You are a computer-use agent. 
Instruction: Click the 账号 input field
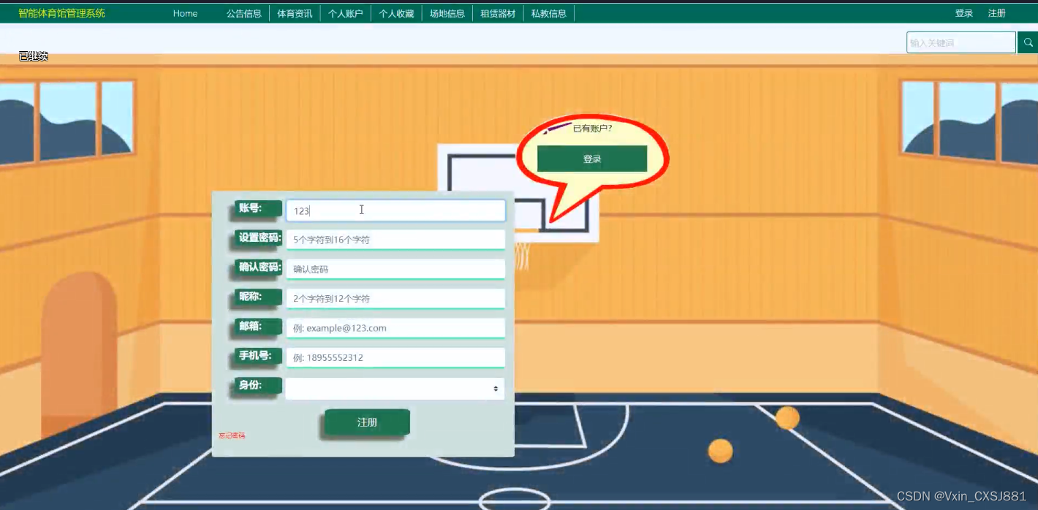(395, 210)
